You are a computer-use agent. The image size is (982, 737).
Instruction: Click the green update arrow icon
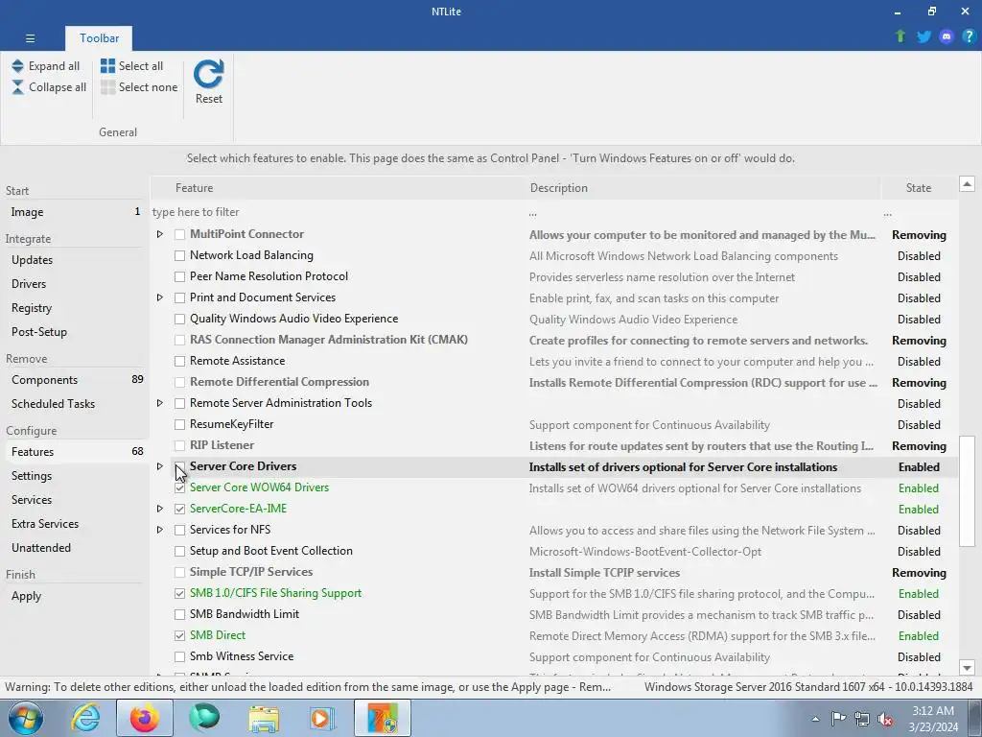[900, 36]
